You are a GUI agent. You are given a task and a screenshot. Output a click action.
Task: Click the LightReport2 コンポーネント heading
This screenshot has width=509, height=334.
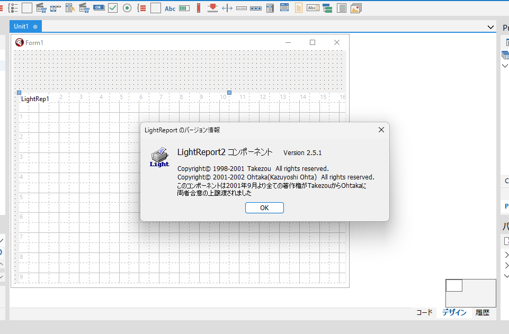click(x=225, y=152)
